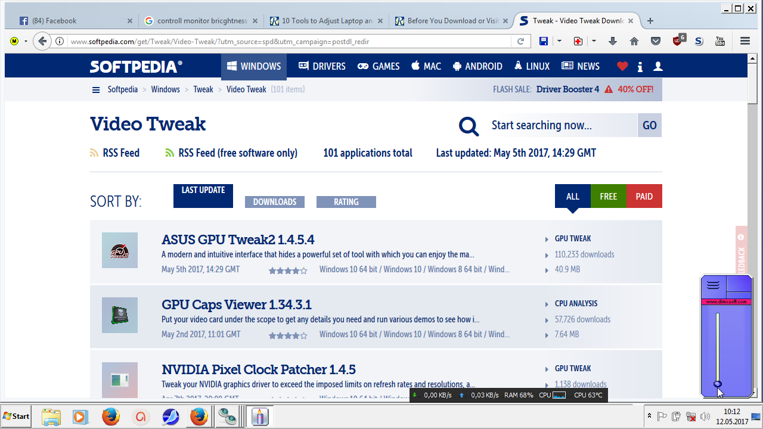This screenshot has width=763, height=429.
Task: Open the SeaMonkey icon in the taskbar
Action: (x=170, y=416)
